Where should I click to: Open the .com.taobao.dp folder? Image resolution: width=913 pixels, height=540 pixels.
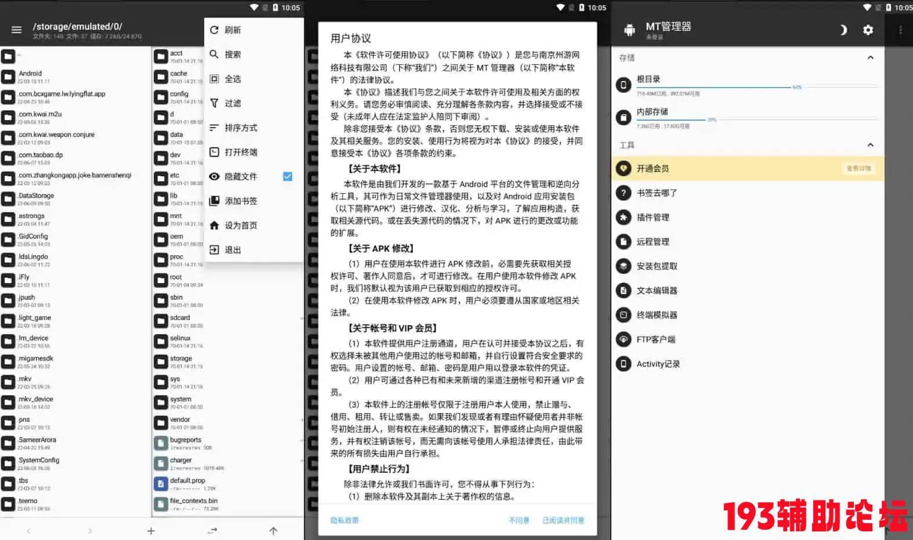(x=75, y=158)
